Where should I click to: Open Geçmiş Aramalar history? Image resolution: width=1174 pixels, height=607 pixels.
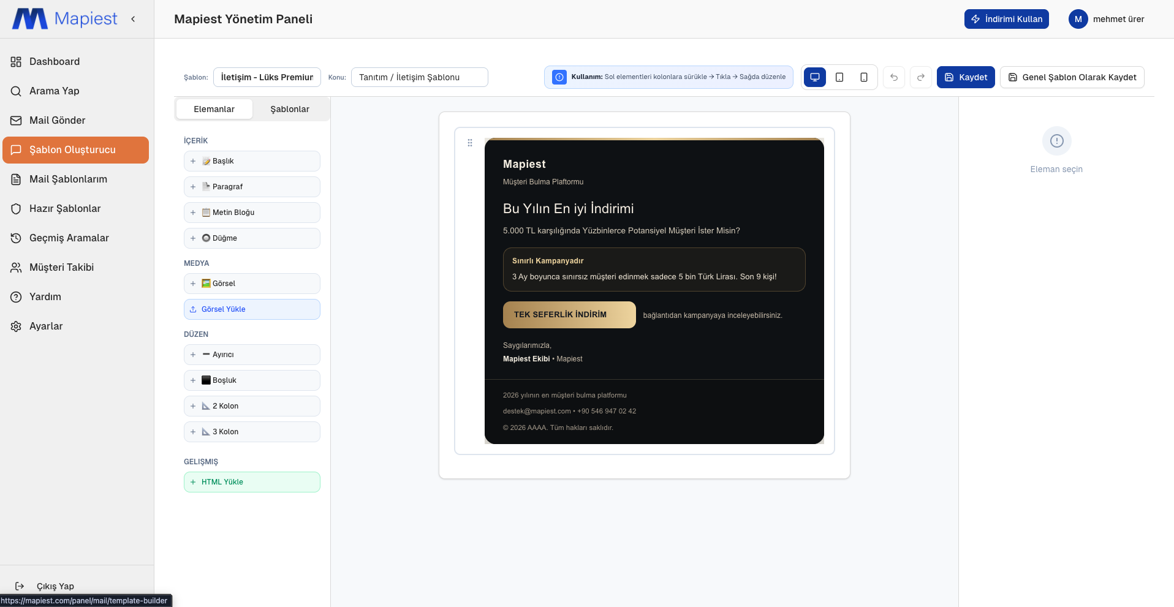click(76, 238)
